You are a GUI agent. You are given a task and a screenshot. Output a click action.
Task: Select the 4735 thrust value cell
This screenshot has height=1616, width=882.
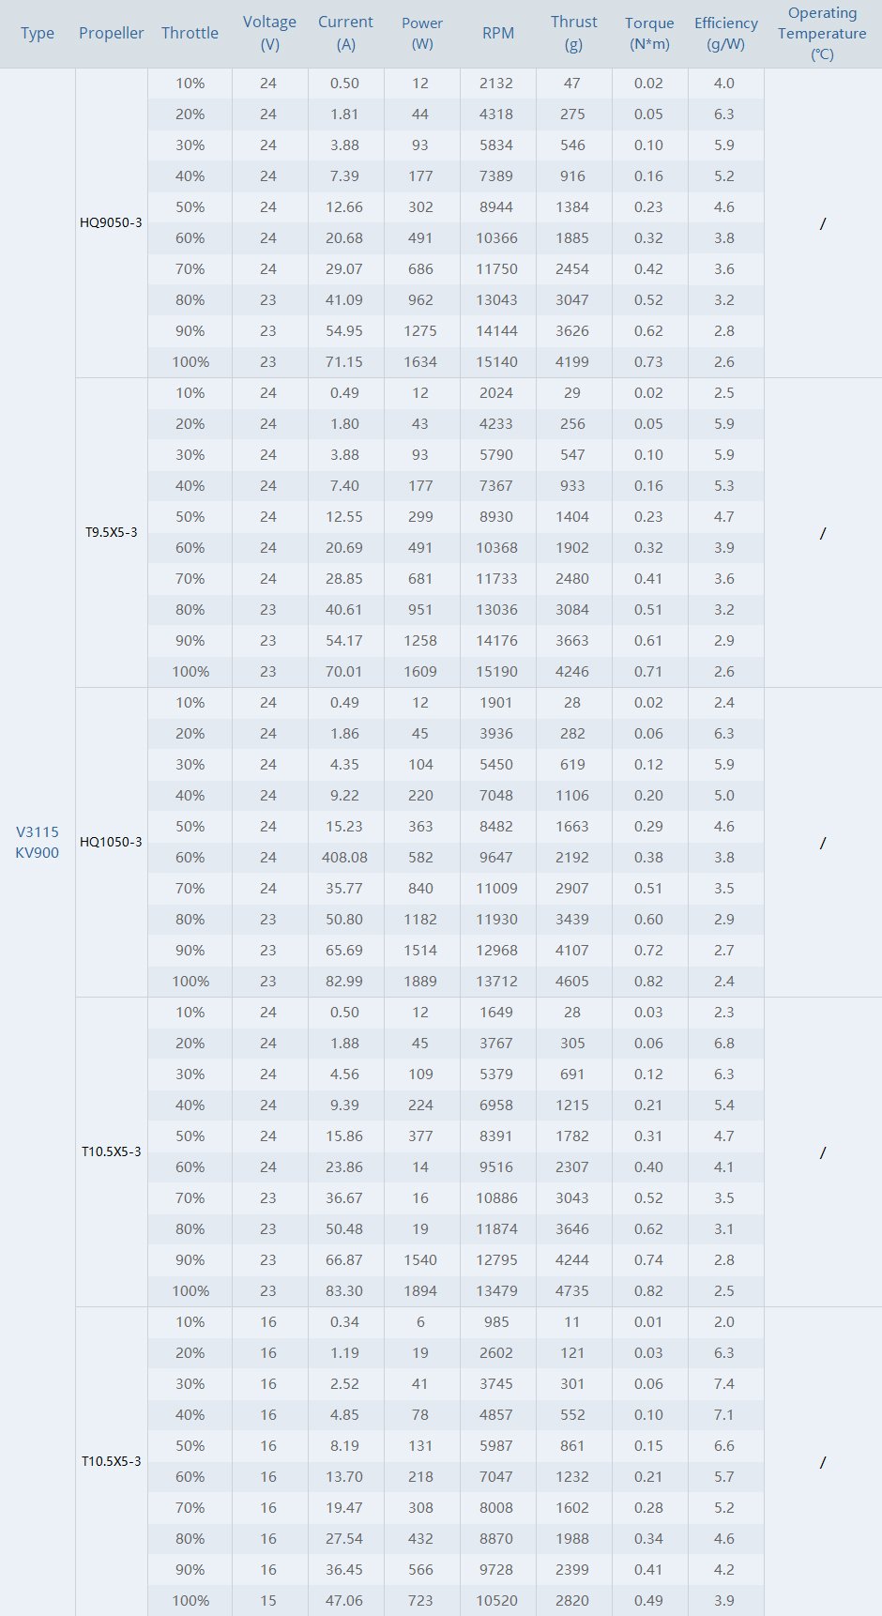(572, 1291)
